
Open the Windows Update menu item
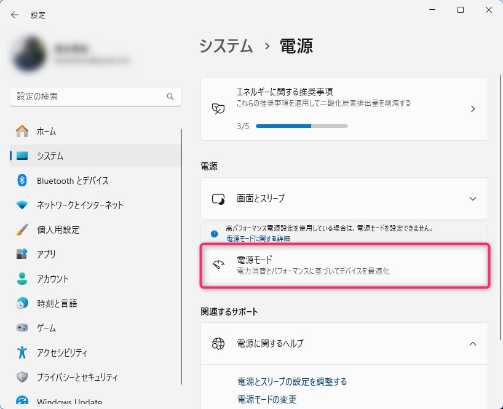(69, 402)
